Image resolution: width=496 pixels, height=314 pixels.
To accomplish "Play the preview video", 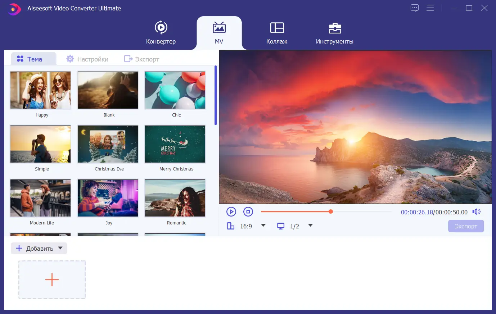I will (x=231, y=212).
